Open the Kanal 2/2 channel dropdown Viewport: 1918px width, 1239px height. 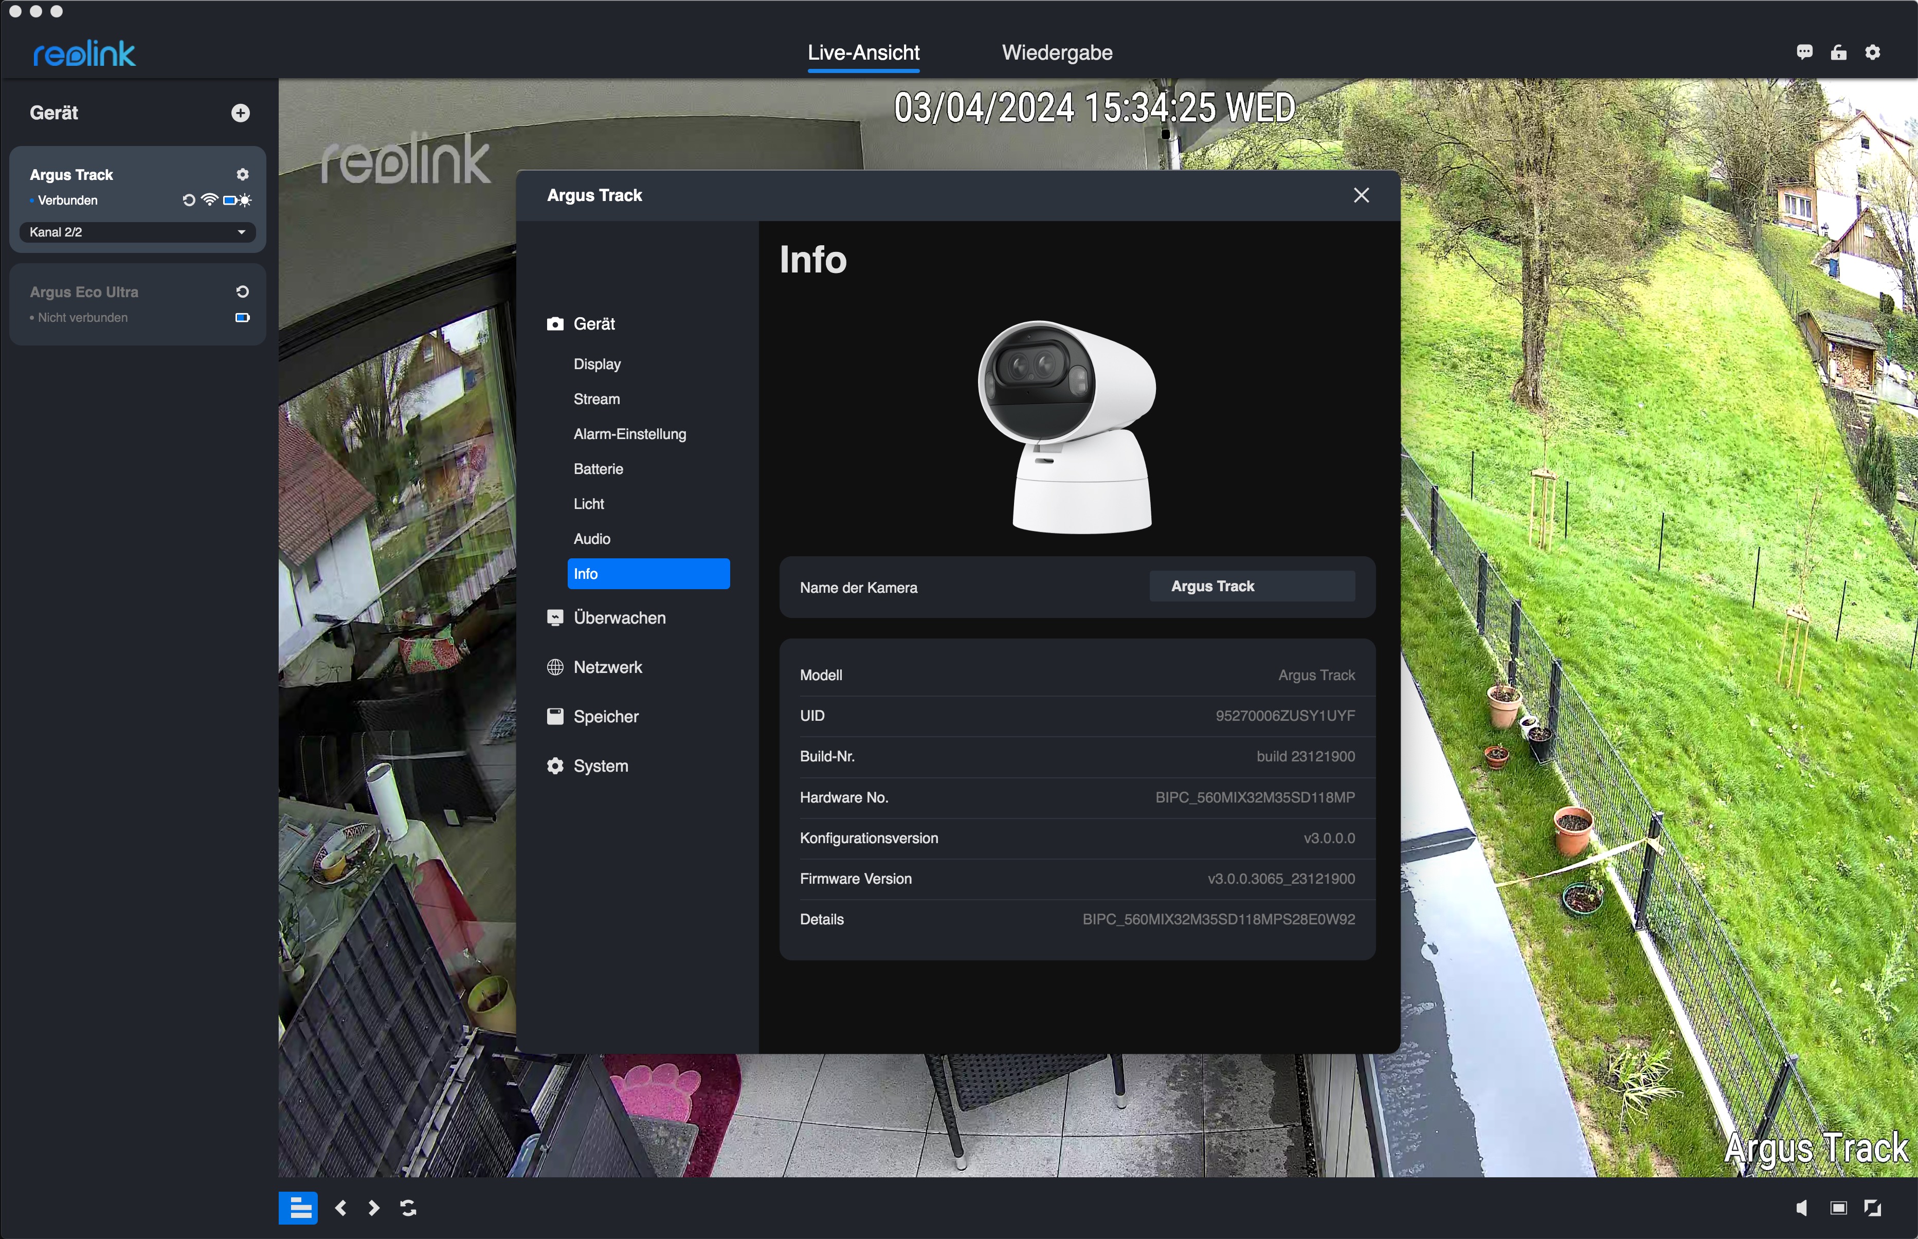(x=138, y=232)
